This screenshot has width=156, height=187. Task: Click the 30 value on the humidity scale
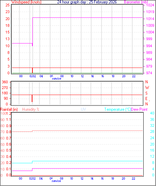pyautogui.click(x=2, y=157)
